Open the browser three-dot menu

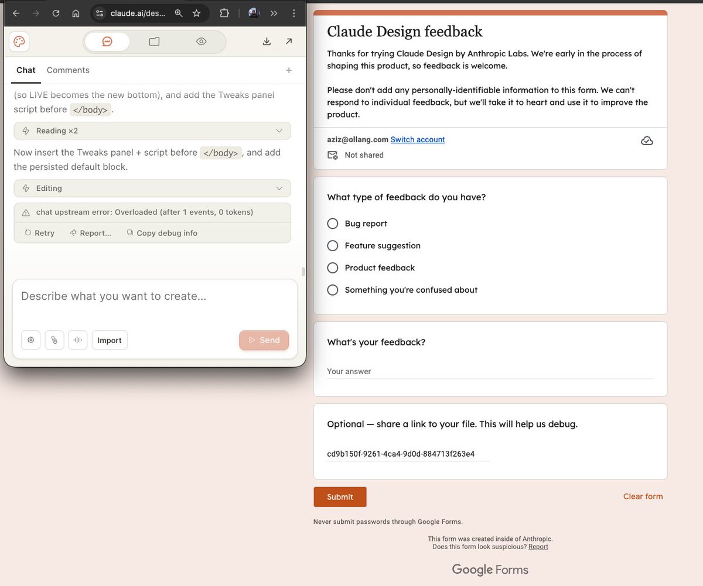[294, 13]
